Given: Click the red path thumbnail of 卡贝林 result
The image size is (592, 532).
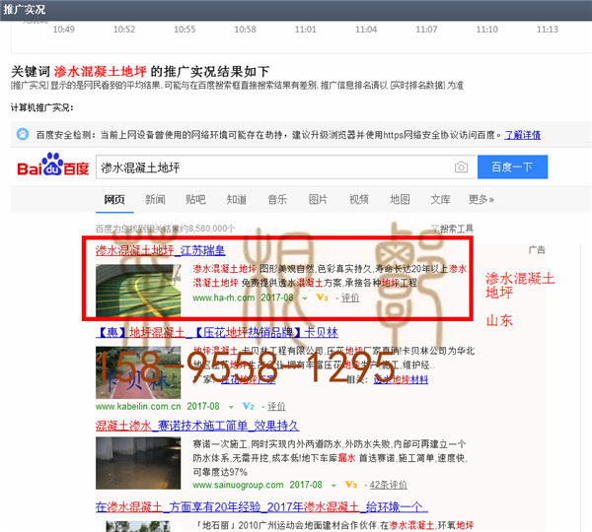Looking at the screenshot, I should point(138,372).
